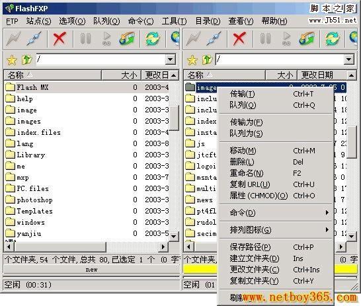This screenshot has height=306, width=361.
Task: Open the right pane path dropdown arrow
Action: [349, 59]
